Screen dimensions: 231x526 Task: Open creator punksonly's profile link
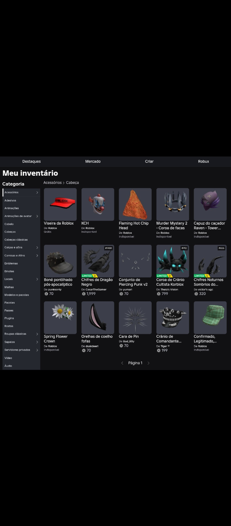tap(55, 289)
